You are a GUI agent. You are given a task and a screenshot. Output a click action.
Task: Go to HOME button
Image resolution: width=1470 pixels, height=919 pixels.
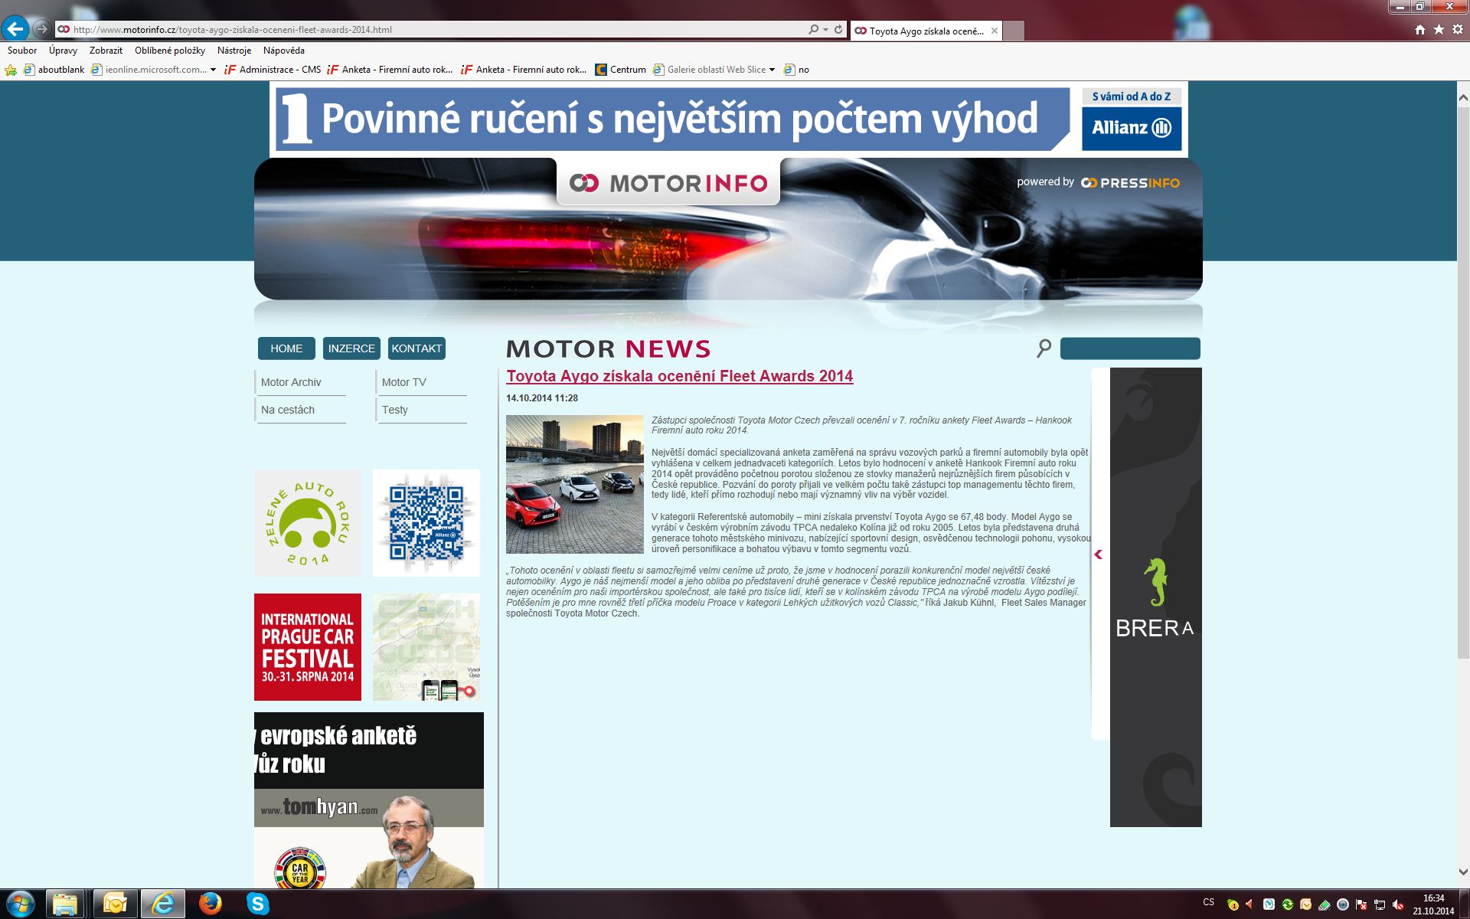pos(286,348)
